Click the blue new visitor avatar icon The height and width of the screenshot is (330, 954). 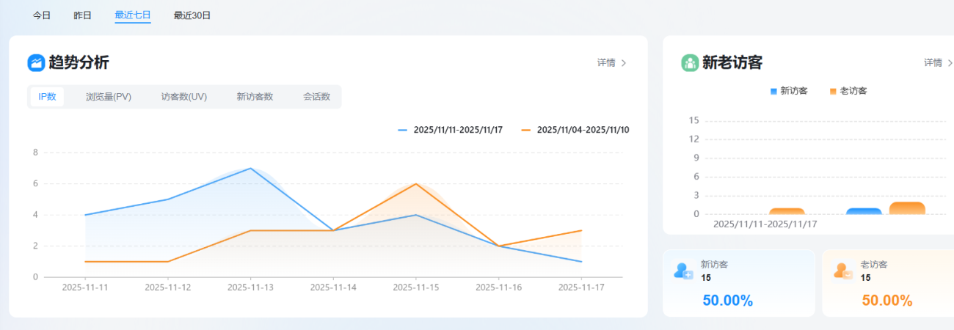[682, 271]
